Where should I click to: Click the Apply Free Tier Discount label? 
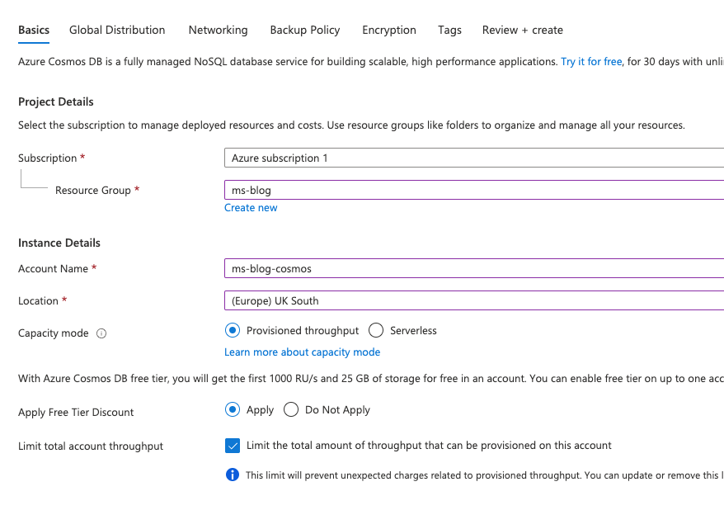tap(76, 412)
